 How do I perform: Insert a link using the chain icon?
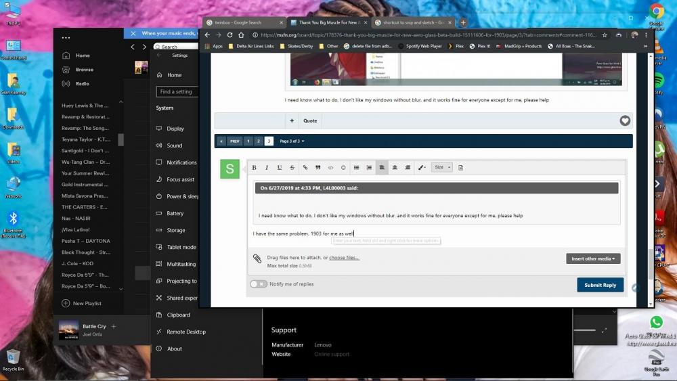tap(305, 167)
